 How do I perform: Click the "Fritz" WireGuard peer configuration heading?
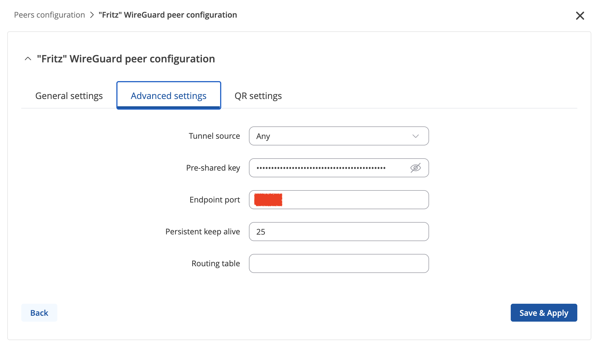point(126,59)
